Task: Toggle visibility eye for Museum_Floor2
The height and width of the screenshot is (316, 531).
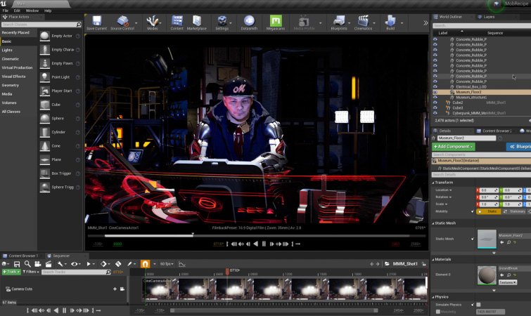Action: 435,92
